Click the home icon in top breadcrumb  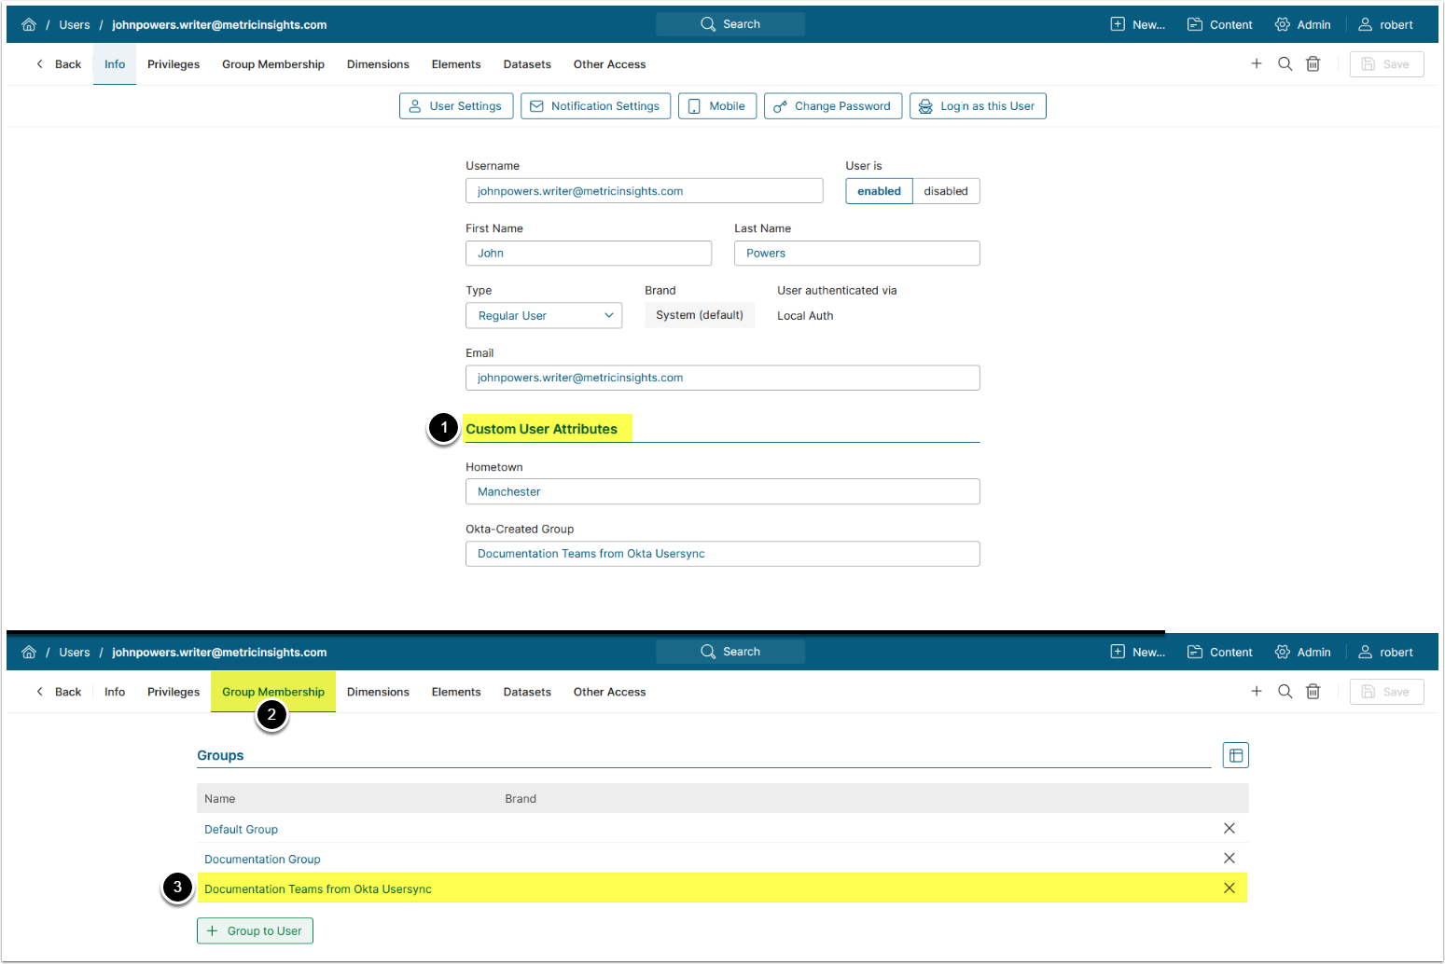(x=29, y=24)
